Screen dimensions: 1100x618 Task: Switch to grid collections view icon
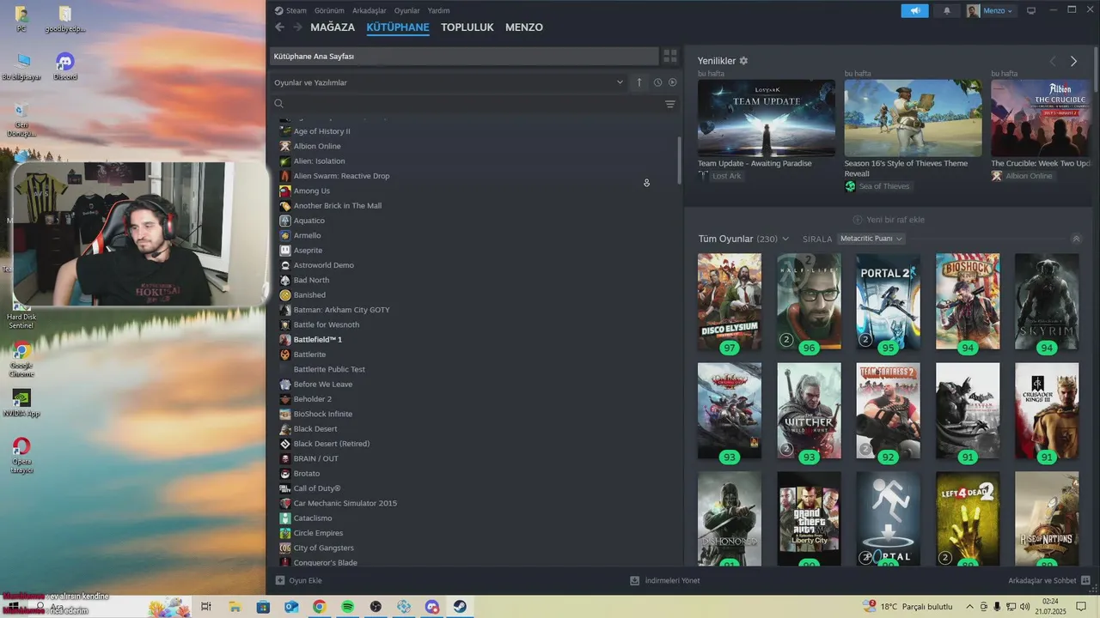(x=670, y=56)
